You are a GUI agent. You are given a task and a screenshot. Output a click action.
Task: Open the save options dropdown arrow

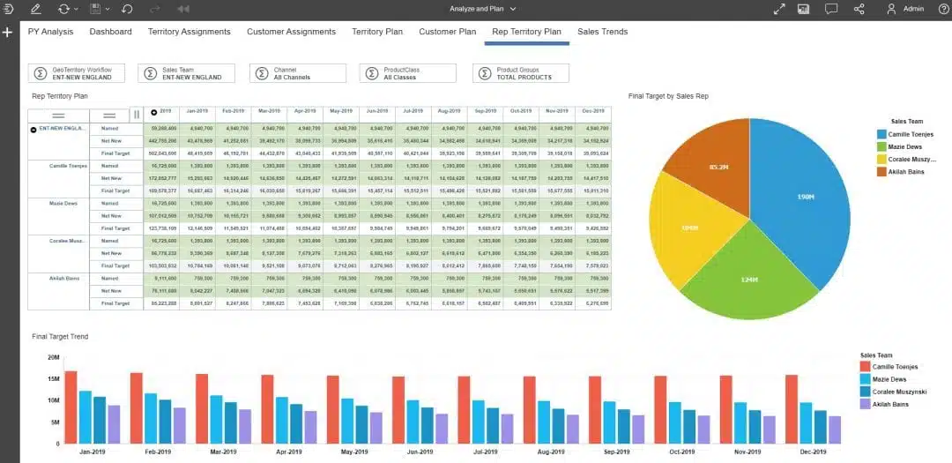(x=108, y=9)
